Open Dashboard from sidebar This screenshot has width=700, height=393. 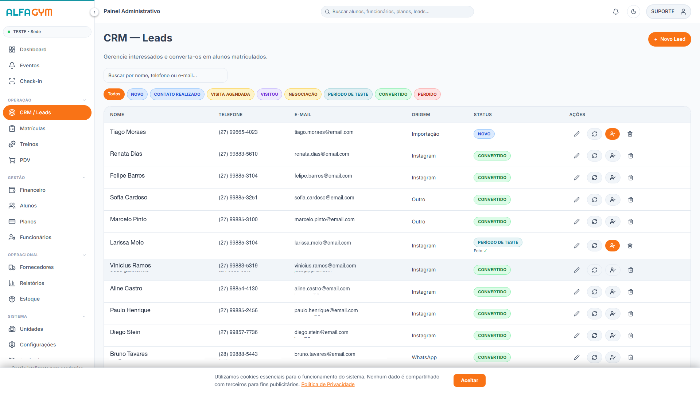point(47,49)
